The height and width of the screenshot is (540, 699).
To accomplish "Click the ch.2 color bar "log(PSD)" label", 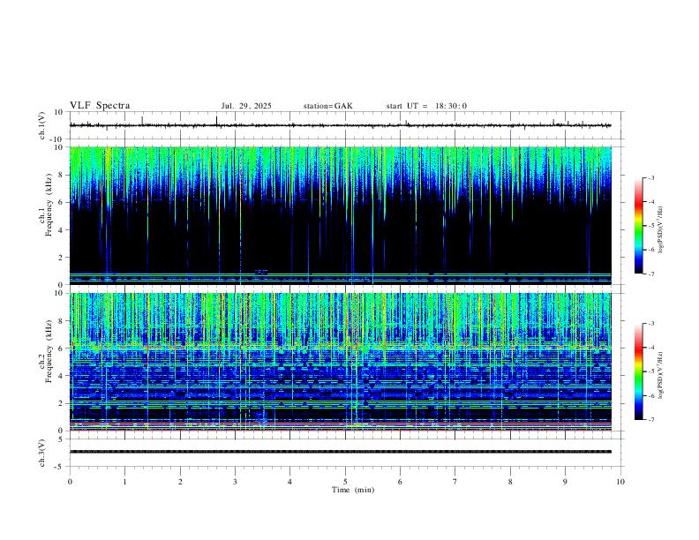I will (x=661, y=375).
